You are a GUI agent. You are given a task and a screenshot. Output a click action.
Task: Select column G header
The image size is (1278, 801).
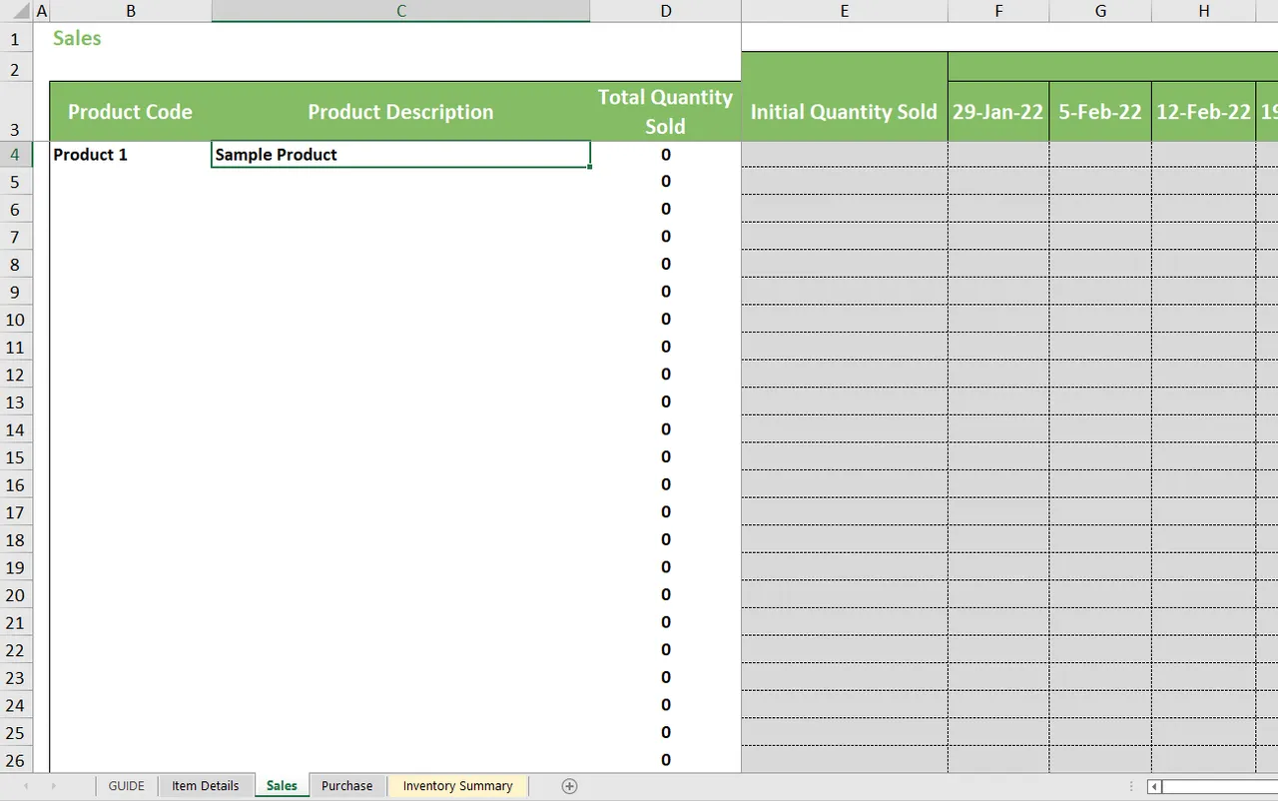coord(1100,11)
